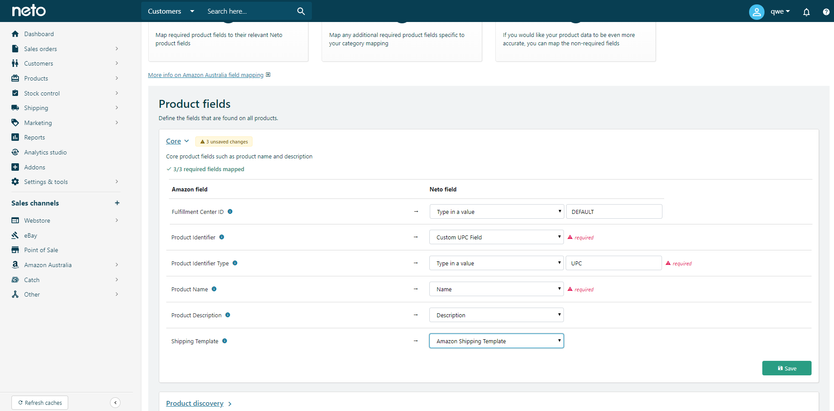This screenshot has width=834, height=411.
Task: Open More info on Amazon Australia field mapping
Action: click(x=206, y=75)
